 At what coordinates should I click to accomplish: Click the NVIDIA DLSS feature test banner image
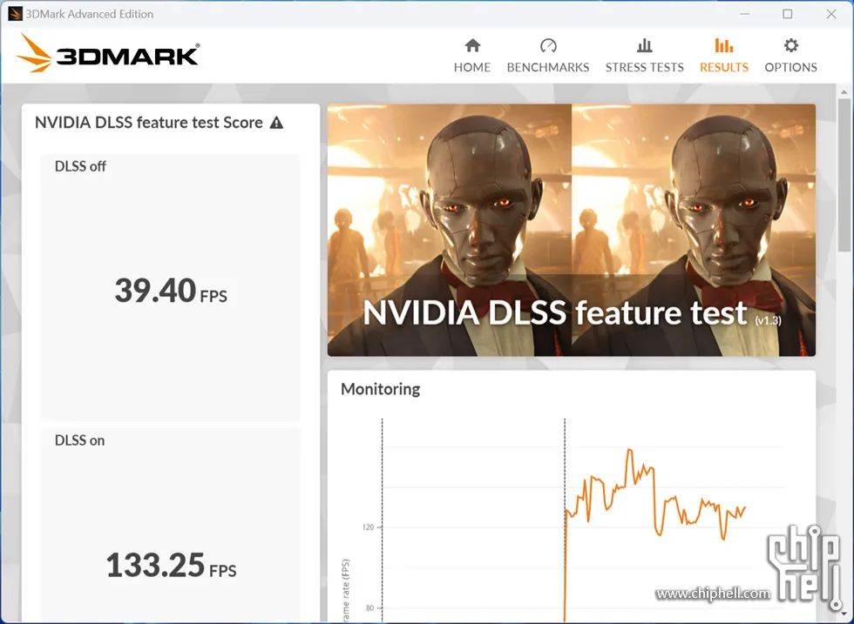point(572,230)
